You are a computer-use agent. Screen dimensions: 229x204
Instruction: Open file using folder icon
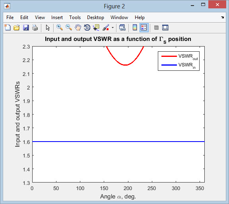tap(17, 27)
